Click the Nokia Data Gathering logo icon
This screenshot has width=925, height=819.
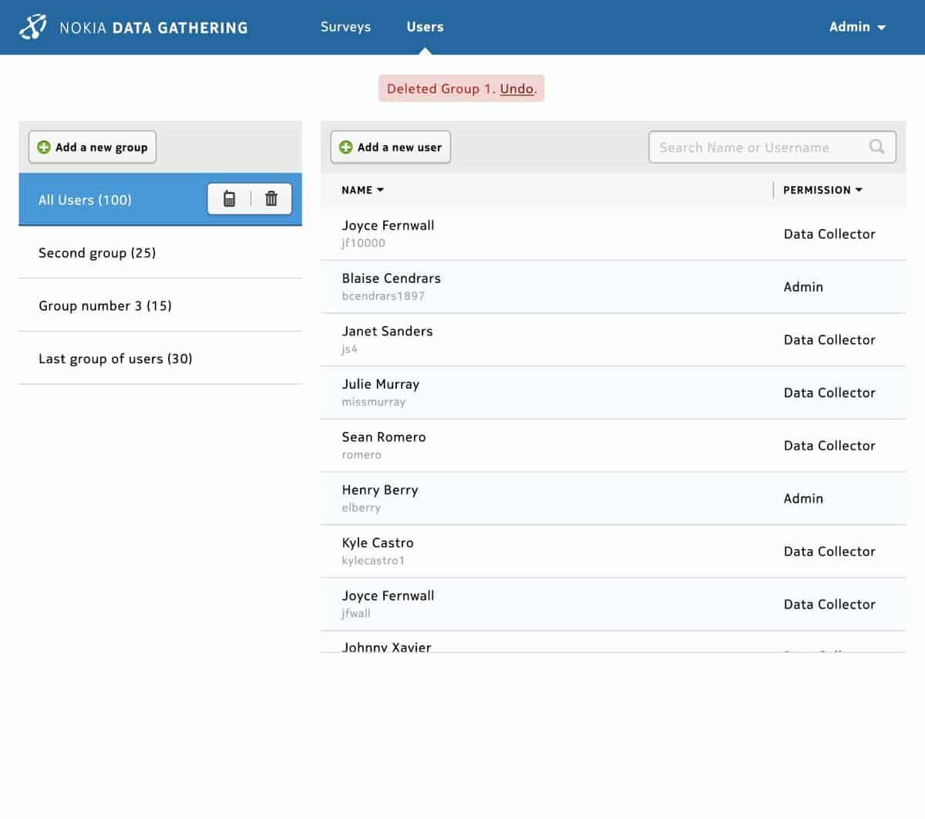[32, 27]
